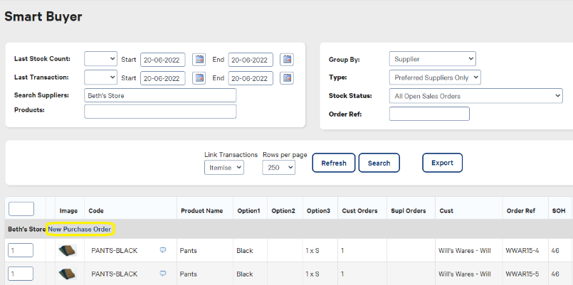Open calendar for Last Stock Count start date
The height and width of the screenshot is (285, 573).
click(199, 59)
